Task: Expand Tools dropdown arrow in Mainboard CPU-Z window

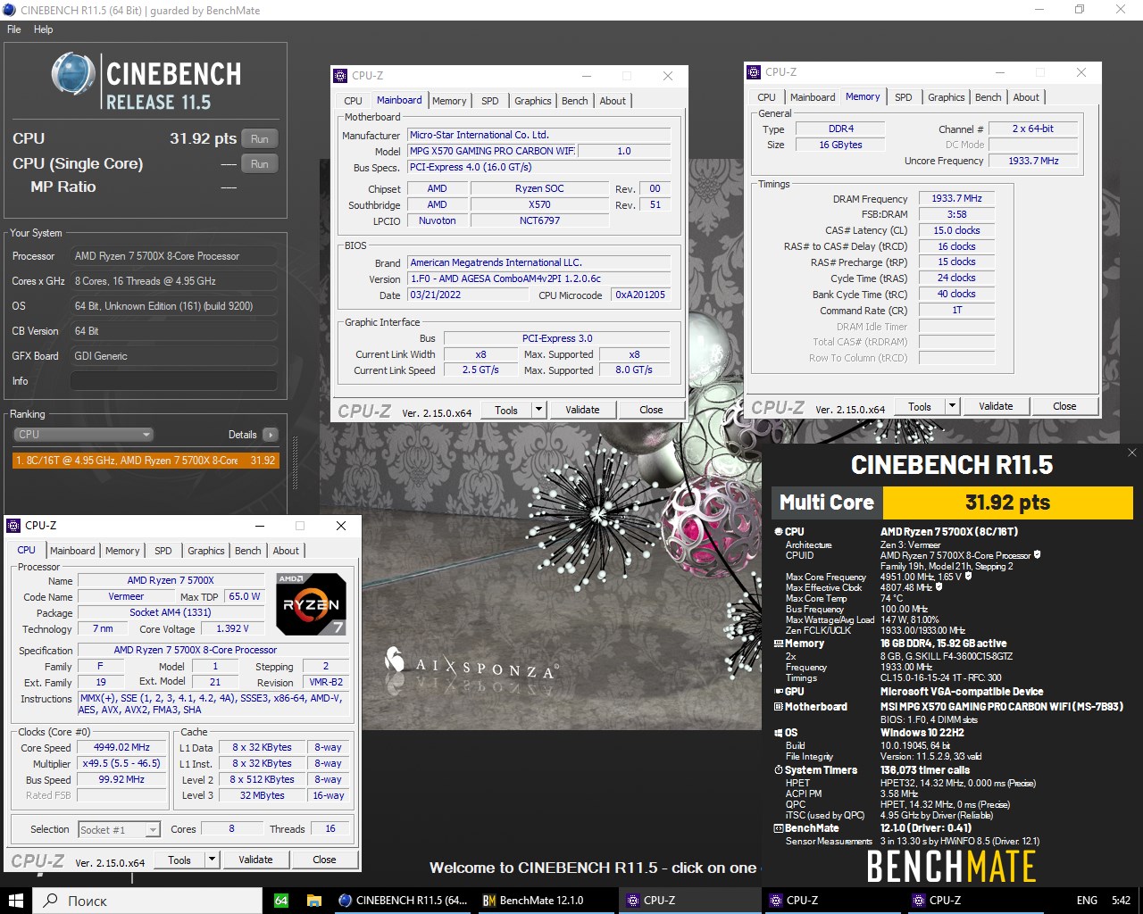Action: pos(538,410)
